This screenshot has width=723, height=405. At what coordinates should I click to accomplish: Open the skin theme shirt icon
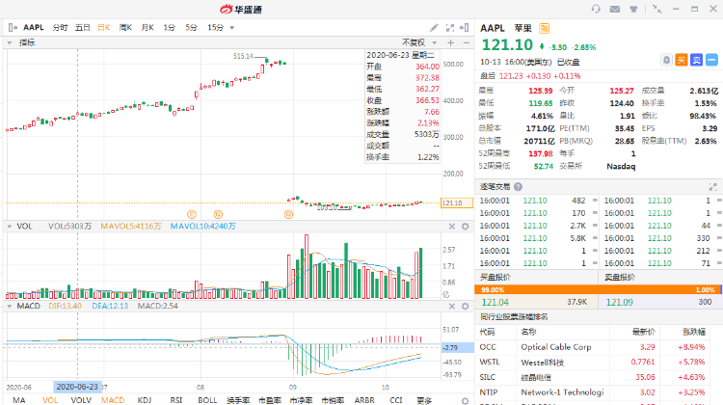pos(633,9)
